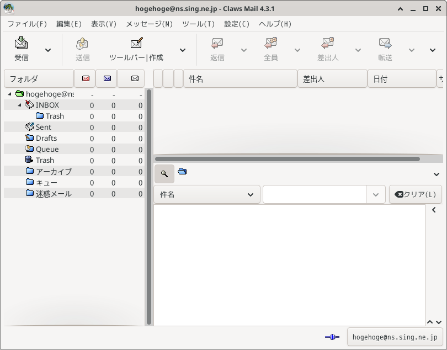Click the folder icon beside search button
The height and width of the screenshot is (350, 447).
click(182, 171)
